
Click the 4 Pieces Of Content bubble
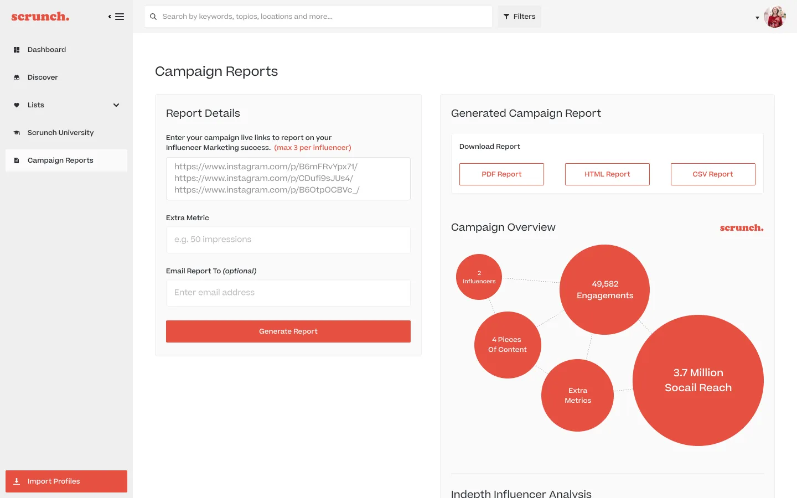pos(508,345)
